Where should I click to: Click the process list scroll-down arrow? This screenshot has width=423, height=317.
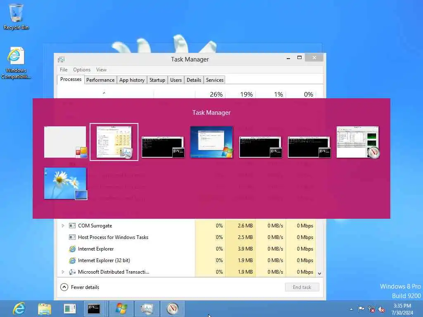(x=320, y=273)
